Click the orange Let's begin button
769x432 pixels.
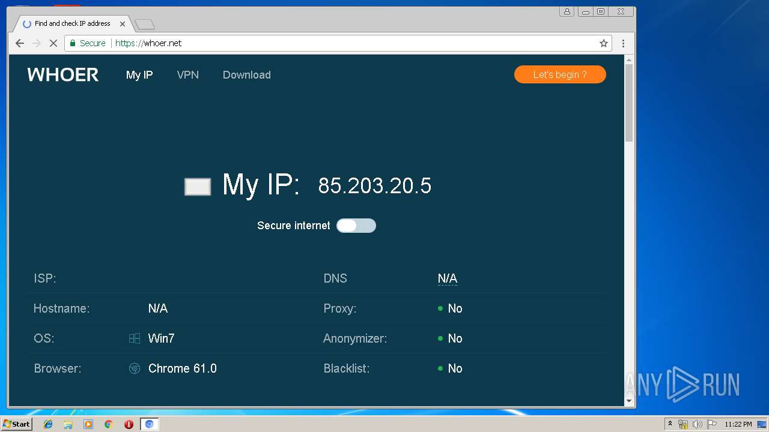(x=560, y=74)
